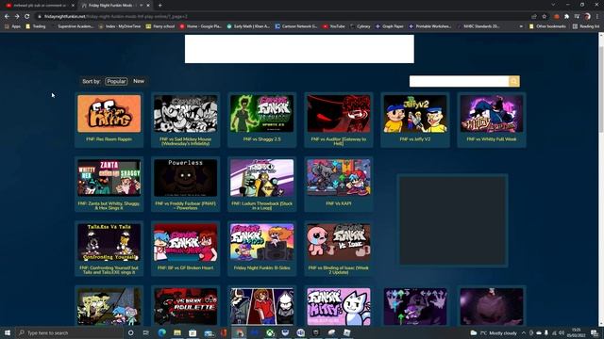604x339 pixels.
Task: Open Microsoft Store from the taskbar
Action: pos(193,332)
